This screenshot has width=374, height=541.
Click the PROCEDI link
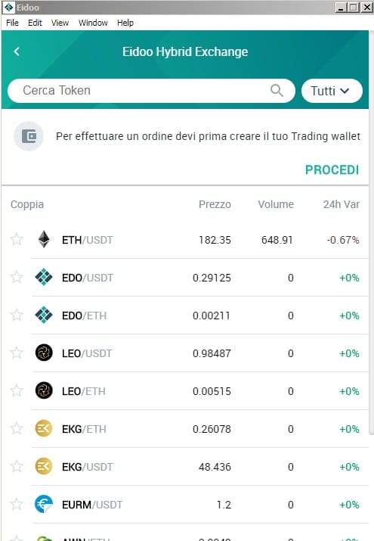click(332, 169)
